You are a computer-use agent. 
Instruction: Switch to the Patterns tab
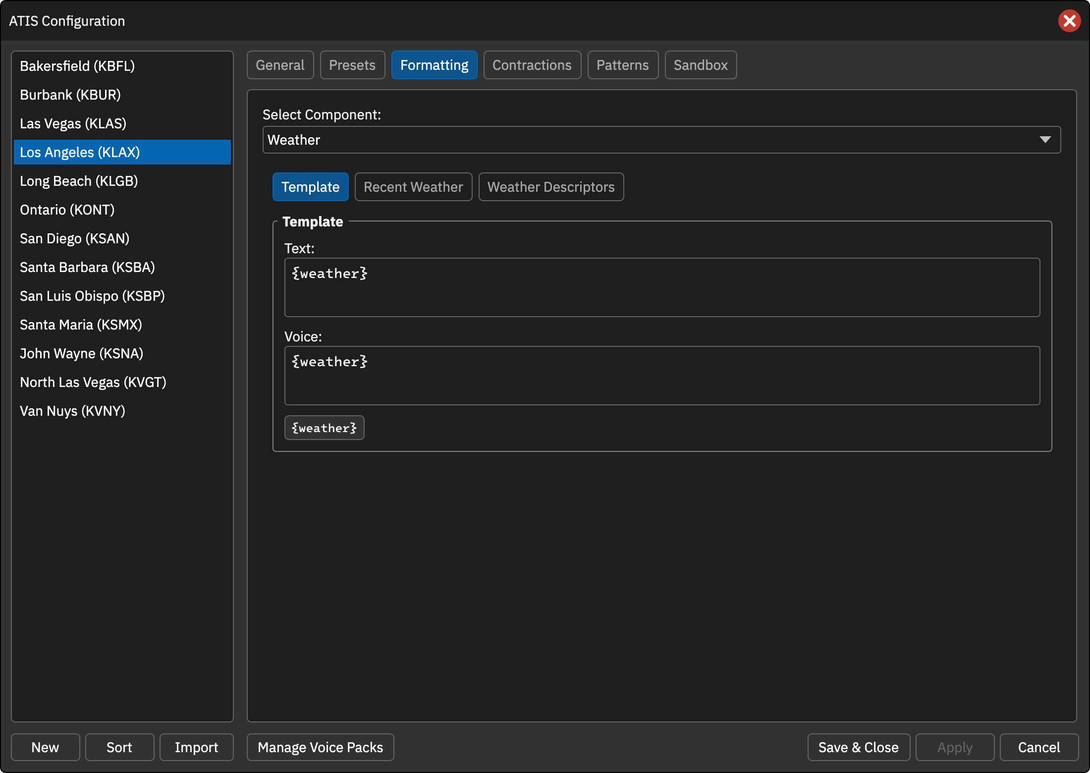click(623, 65)
